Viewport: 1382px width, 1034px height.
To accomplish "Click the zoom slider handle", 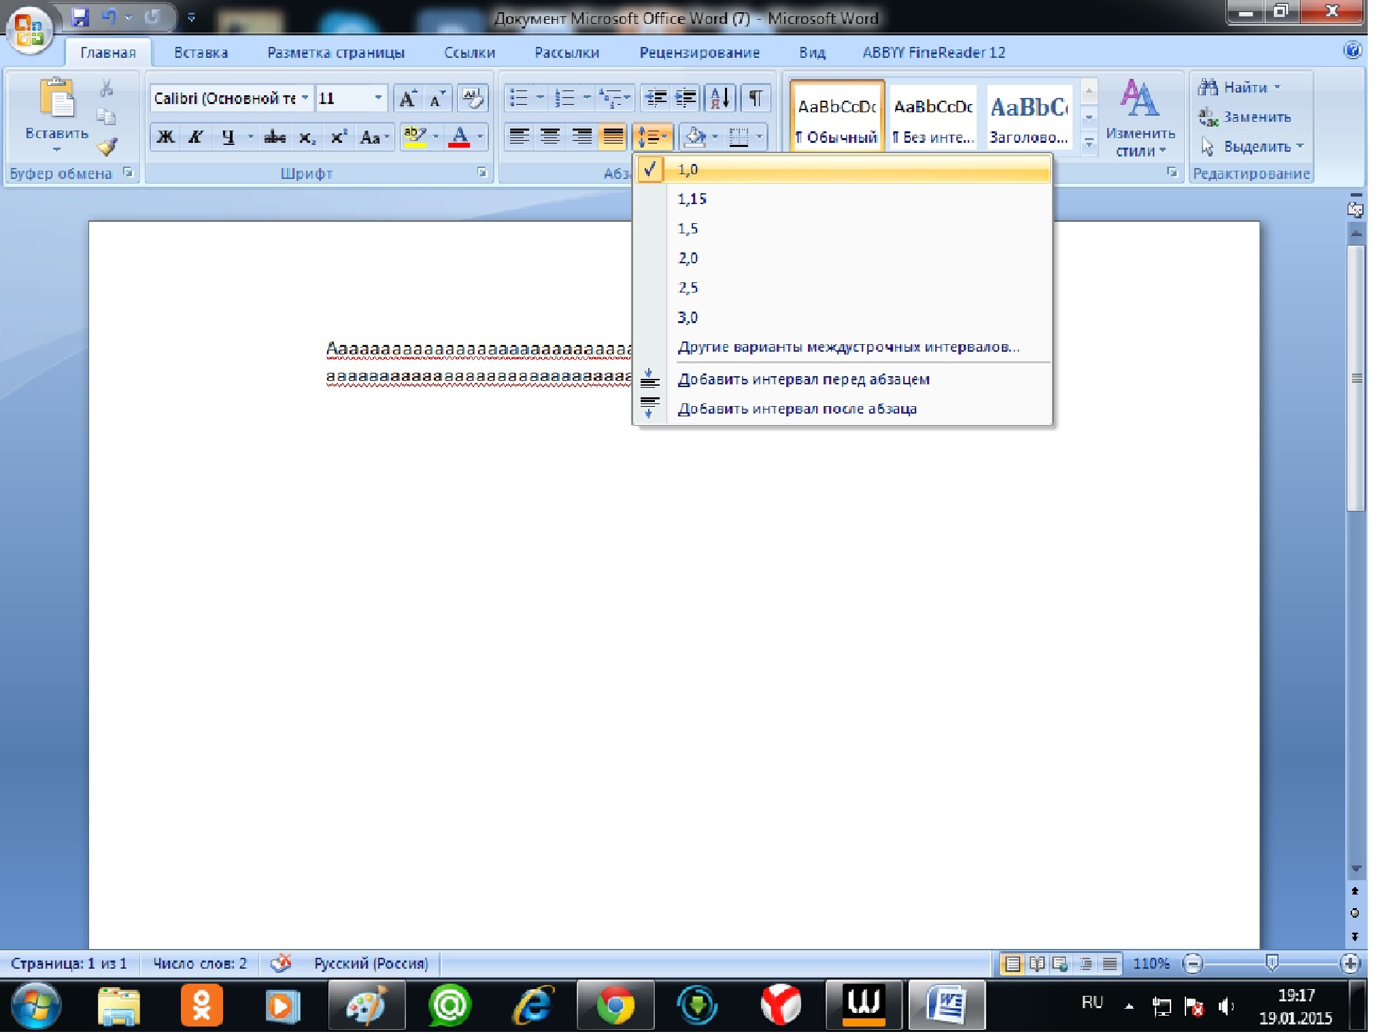I will pos(1272,963).
